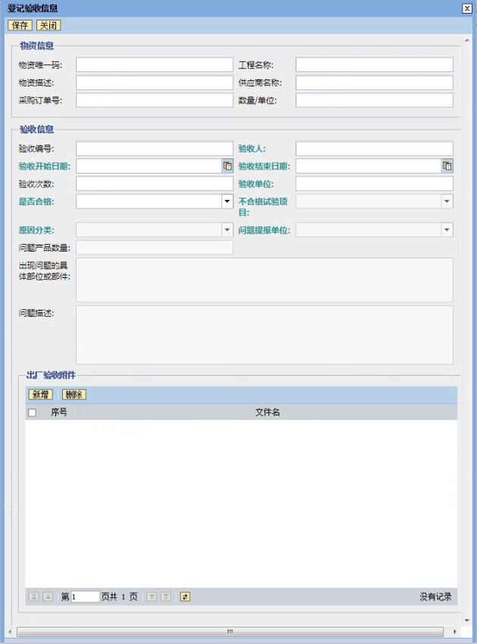The image size is (477, 644).
Task: Click the horizontal scrollbar at the bottom
Action: click(229, 631)
